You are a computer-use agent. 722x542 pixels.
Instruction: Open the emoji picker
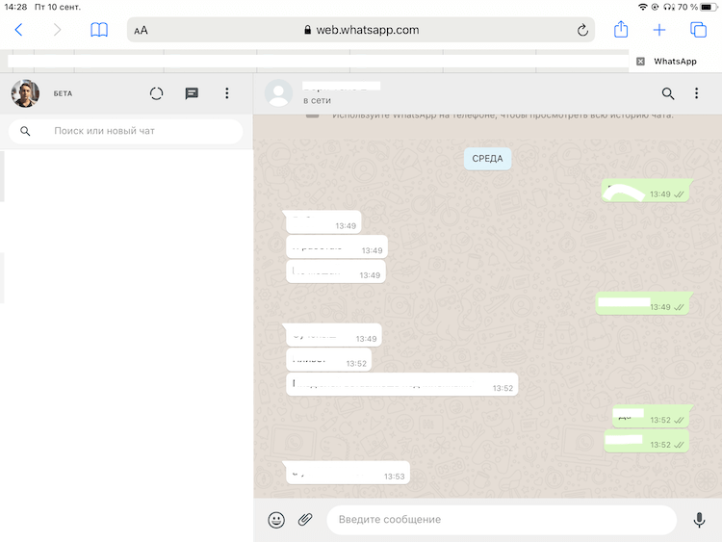tap(276, 520)
